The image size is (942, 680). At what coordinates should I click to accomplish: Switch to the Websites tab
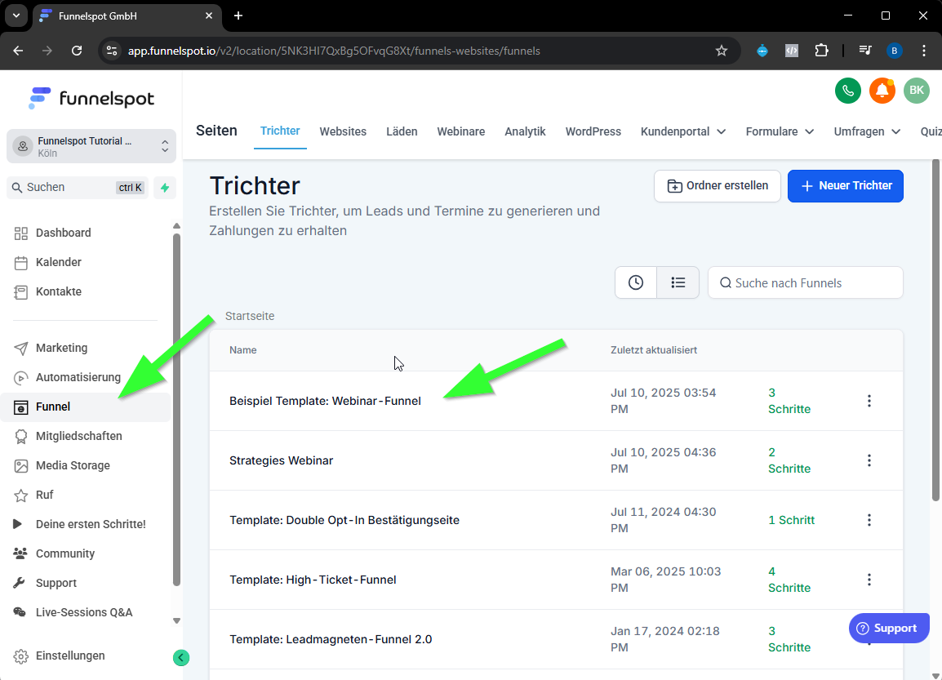343,131
